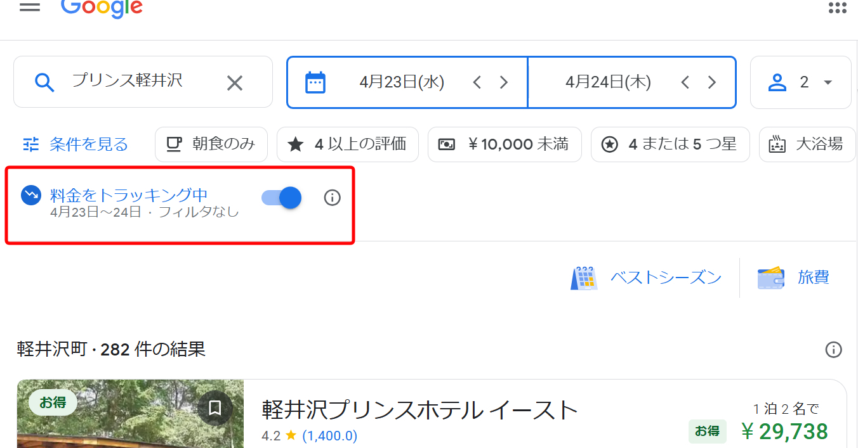Expand the guest count dropdown
Viewport: 858px width, 448px height.
[x=800, y=82]
